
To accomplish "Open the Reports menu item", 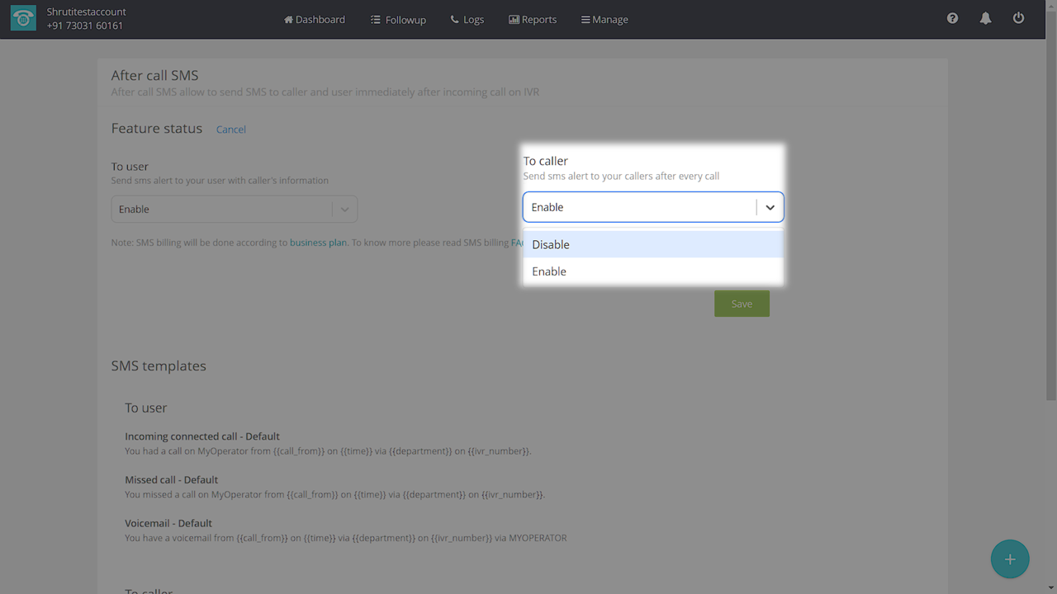I will (533, 19).
